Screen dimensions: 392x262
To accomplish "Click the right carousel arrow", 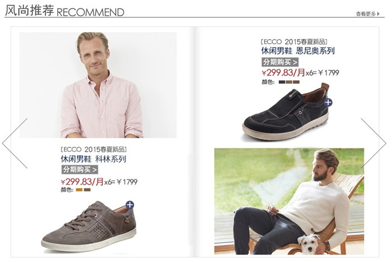I will [x=374, y=143].
